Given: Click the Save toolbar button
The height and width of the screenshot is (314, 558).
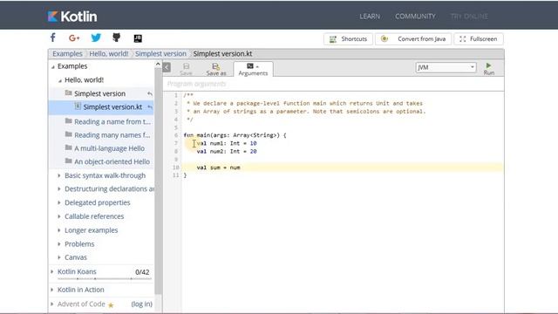Looking at the screenshot, I should point(186,69).
